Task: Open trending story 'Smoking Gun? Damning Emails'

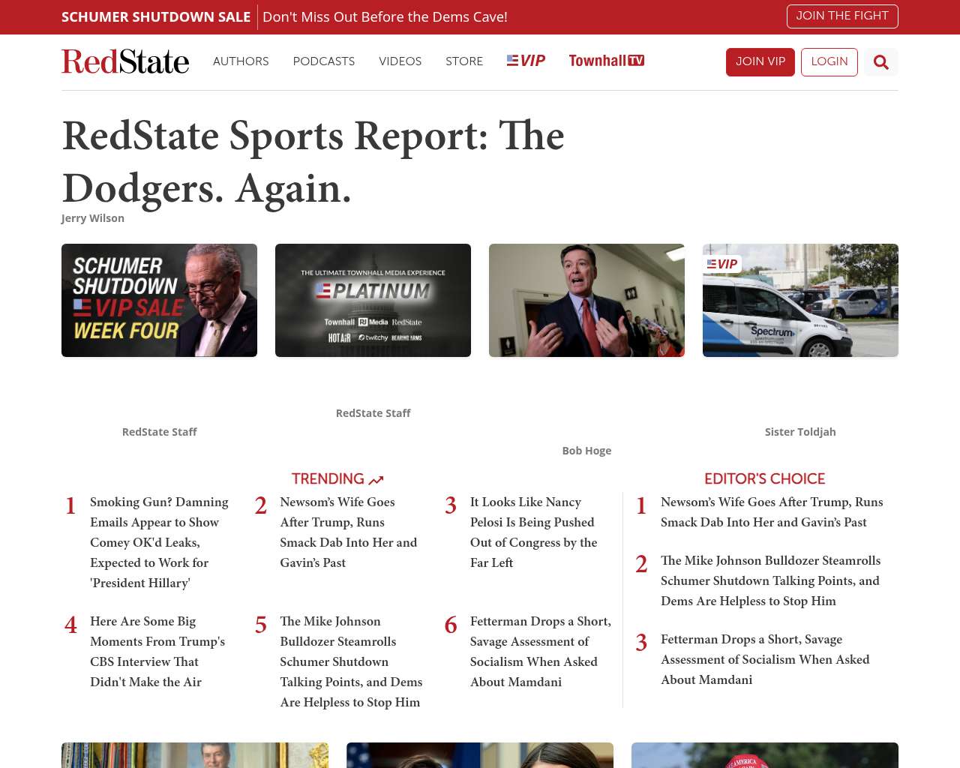Action: (159, 542)
